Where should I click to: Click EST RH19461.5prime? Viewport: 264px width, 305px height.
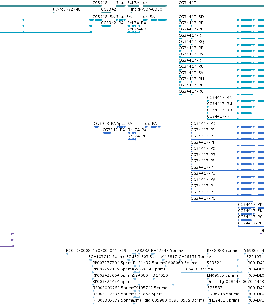[223, 300]
